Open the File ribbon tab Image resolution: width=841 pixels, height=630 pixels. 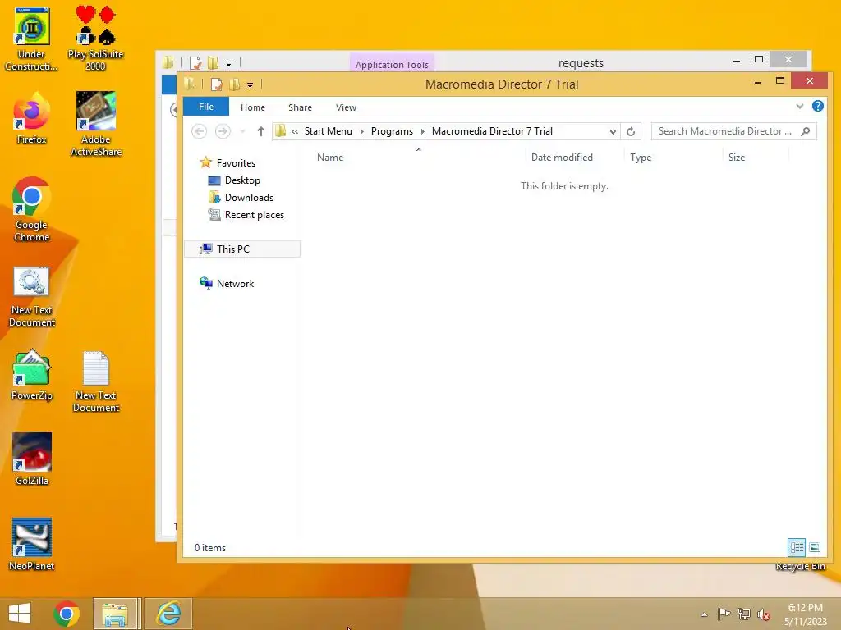tap(206, 107)
